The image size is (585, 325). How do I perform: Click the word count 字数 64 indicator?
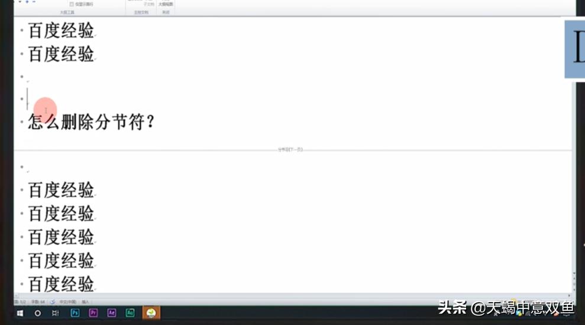38,301
